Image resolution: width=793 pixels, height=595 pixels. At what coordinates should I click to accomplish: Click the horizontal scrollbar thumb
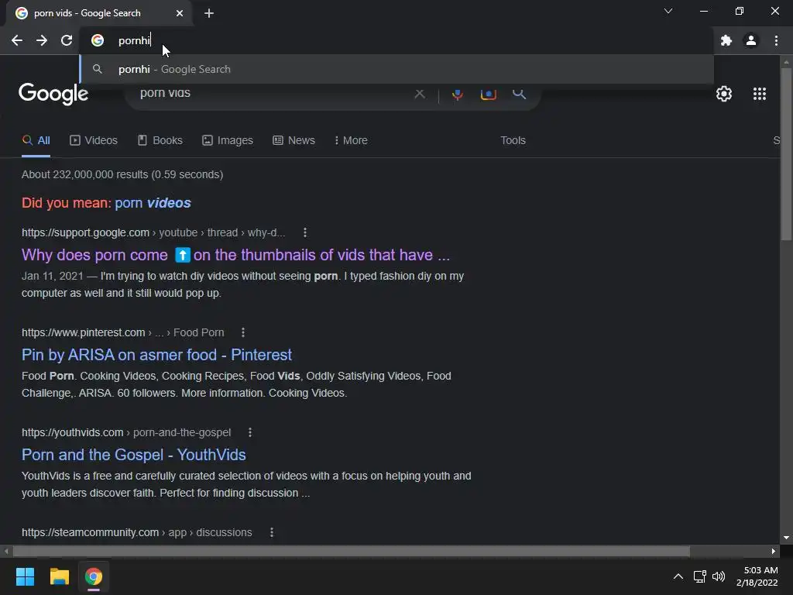(x=352, y=551)
